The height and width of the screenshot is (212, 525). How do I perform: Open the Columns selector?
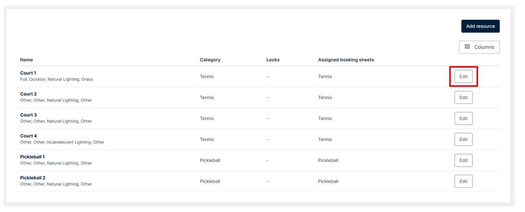tap(479, 47)
